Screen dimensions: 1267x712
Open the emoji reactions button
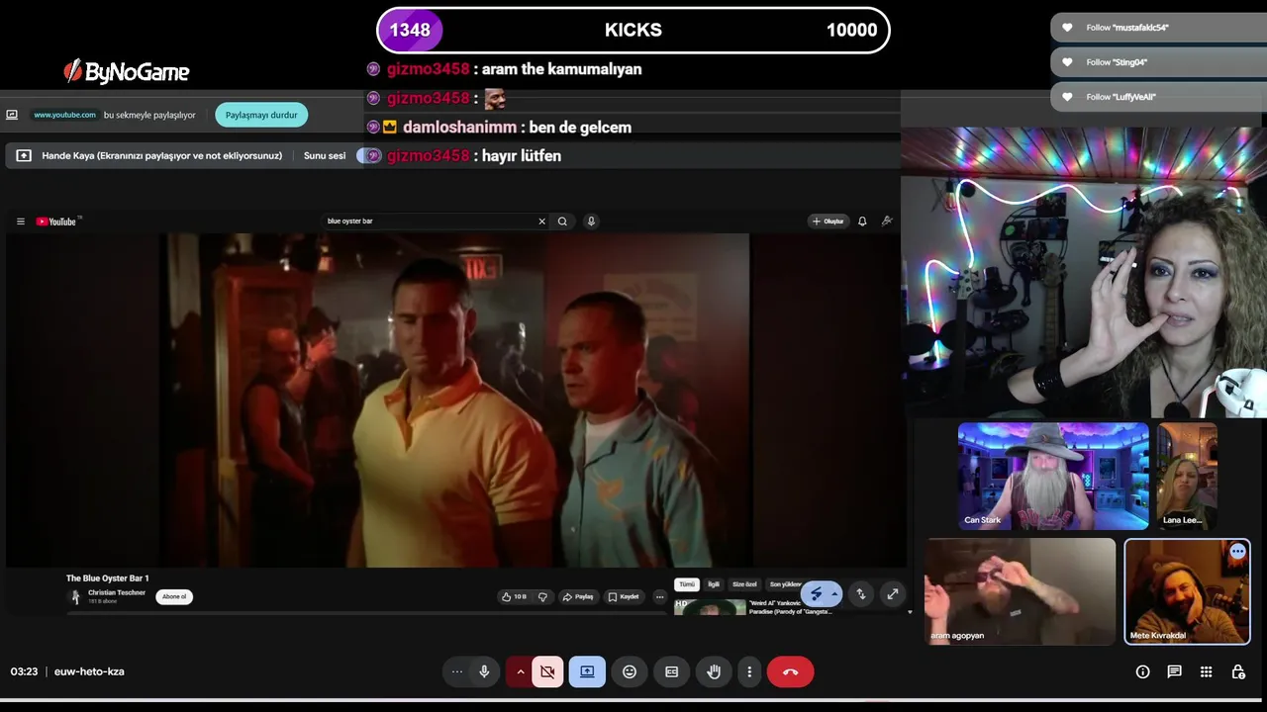click(x=630, y=671)
